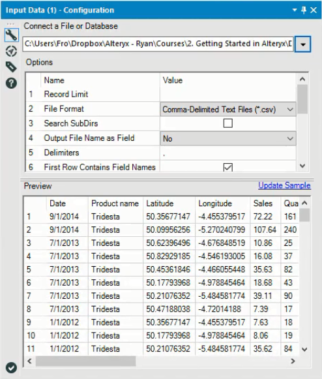Click Sales value 107.64

(265, 230)
